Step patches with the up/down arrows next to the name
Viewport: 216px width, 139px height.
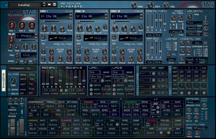tap(44, 5)
